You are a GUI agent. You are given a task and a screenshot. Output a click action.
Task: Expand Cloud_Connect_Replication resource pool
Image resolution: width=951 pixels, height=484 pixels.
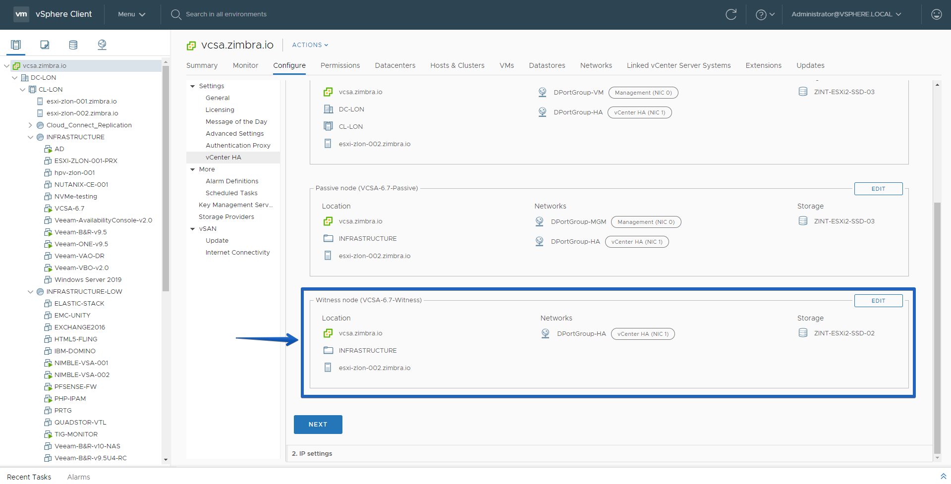tap(30, 125)
